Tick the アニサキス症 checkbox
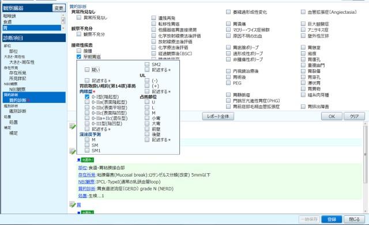Screen dimensions: 369x225 303,29
